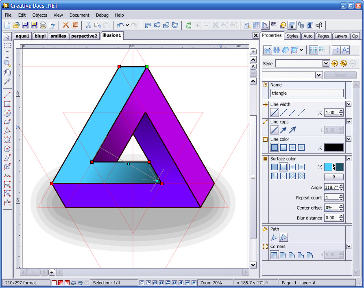Select the uniform line color option
364x288 pixels.
click(275, 147)
